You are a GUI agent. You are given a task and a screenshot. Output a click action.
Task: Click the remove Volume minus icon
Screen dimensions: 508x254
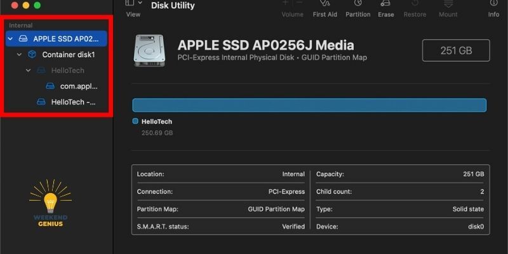tap(299, 3)
